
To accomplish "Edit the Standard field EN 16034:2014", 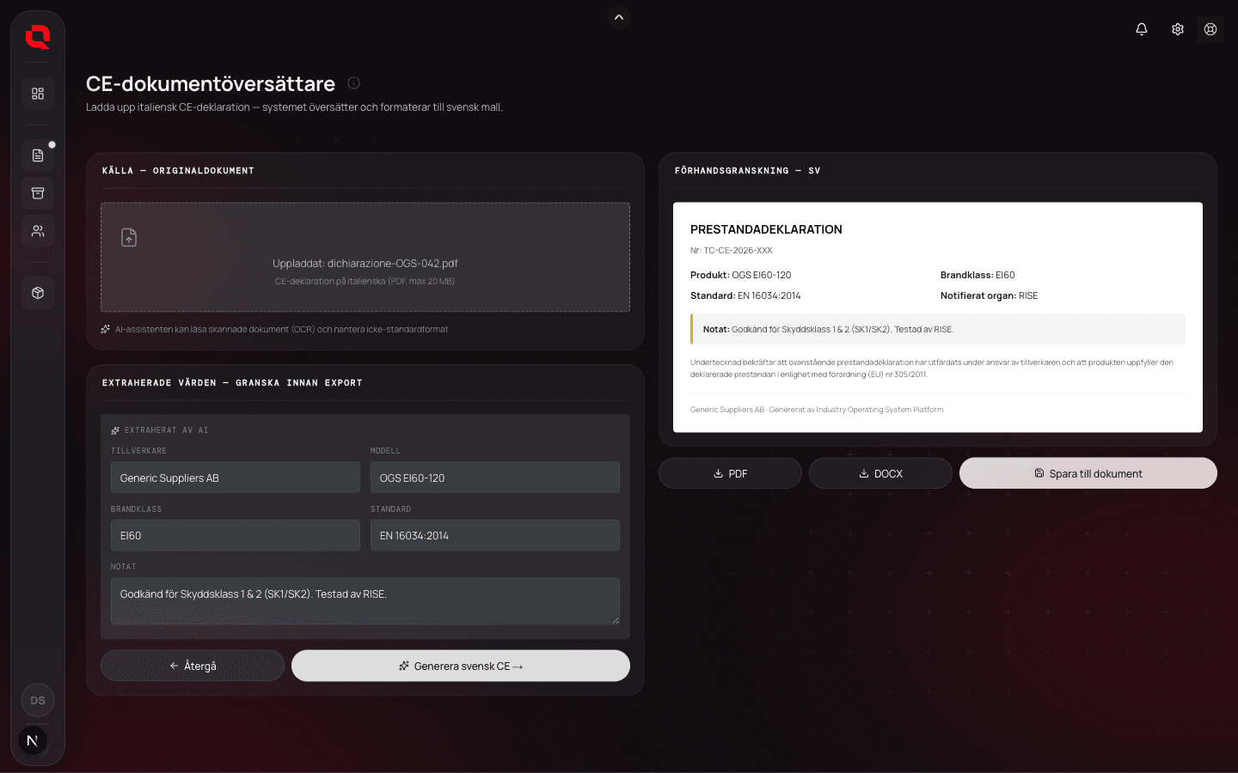I will [x=495, y=535].
